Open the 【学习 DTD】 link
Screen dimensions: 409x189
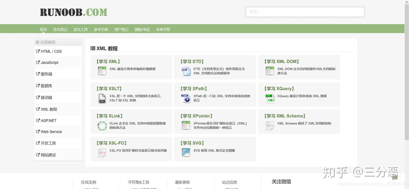point(192,61)
